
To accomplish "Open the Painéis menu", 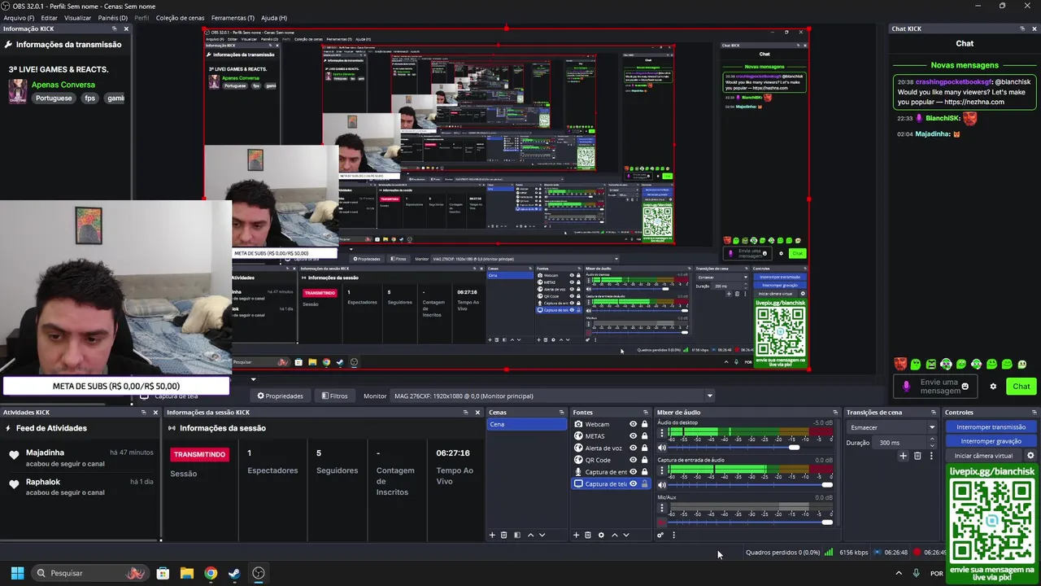I will point(113,18).
